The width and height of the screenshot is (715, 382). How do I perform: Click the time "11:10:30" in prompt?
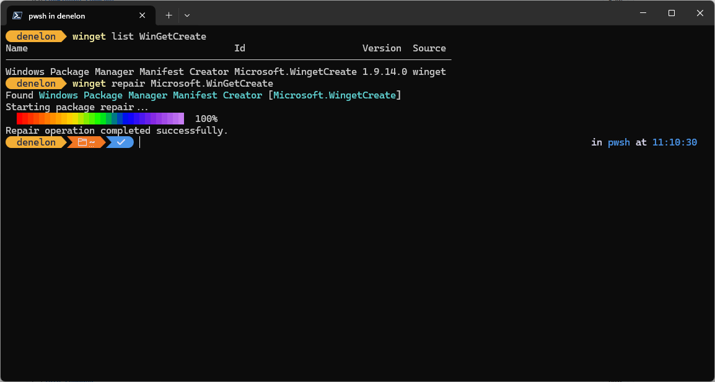(674, 142)
